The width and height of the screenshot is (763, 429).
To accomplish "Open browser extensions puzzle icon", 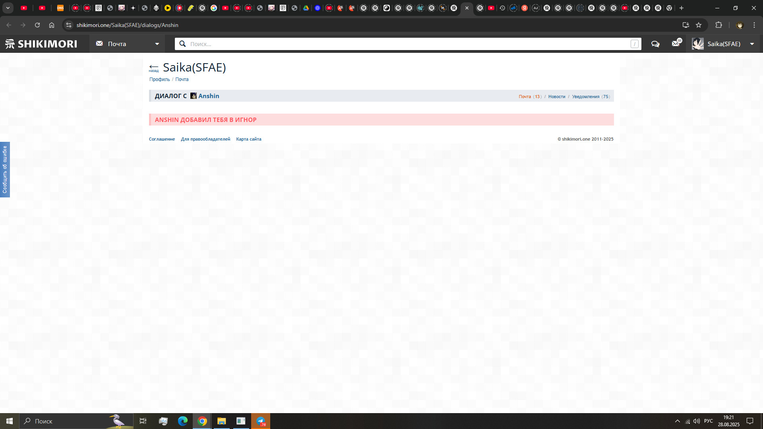I will pos(718,25).
